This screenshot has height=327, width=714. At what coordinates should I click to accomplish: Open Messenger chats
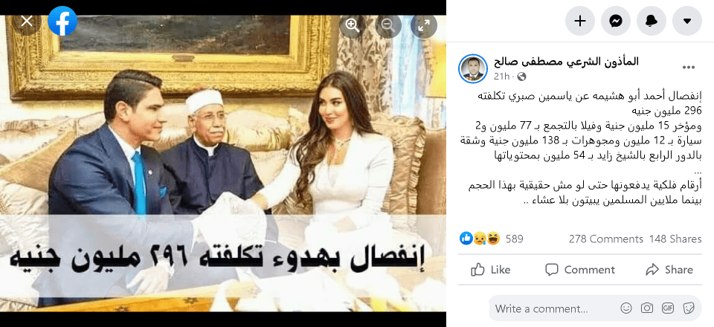coord(616,21)
